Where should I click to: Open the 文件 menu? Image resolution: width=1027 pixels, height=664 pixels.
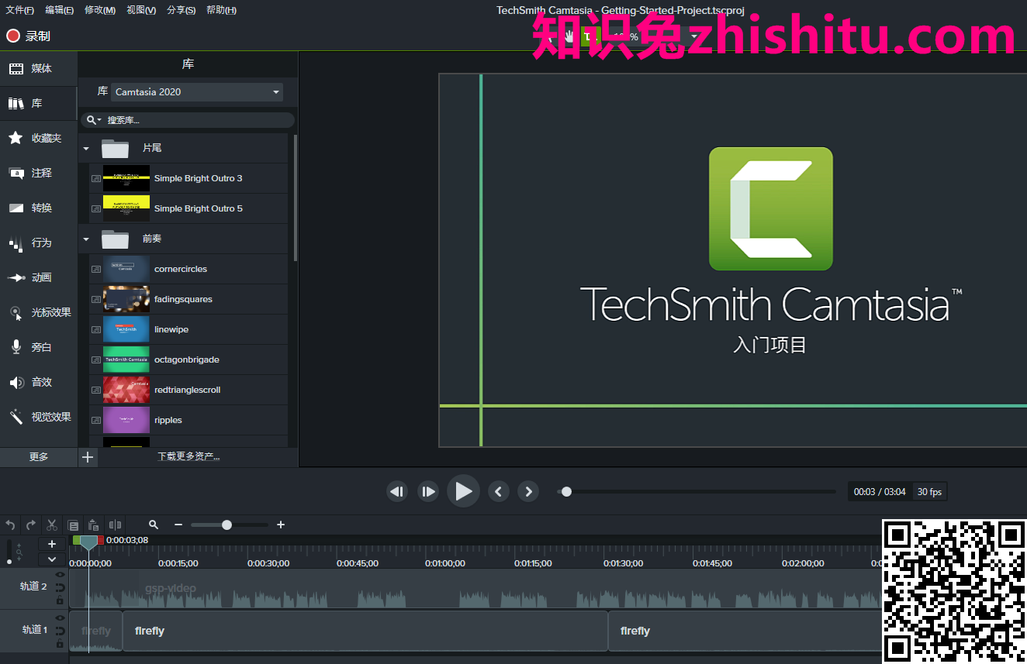coord(19,10)
